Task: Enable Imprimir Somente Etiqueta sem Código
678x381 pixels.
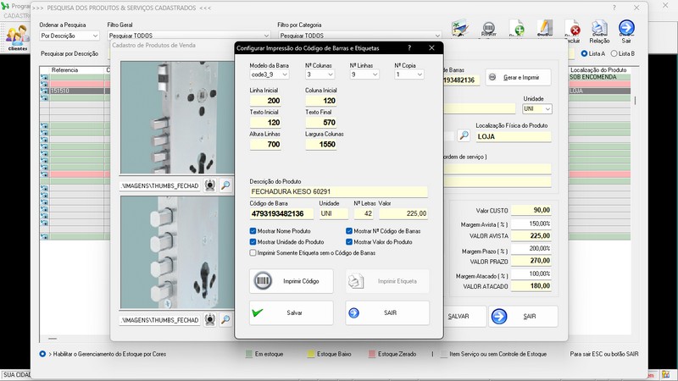Action: [253, 252]
